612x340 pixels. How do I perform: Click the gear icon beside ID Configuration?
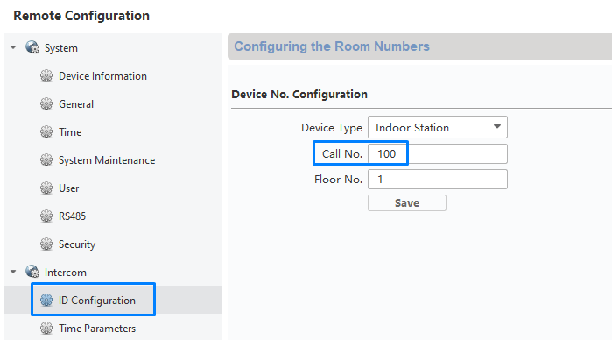click(46, 301)
